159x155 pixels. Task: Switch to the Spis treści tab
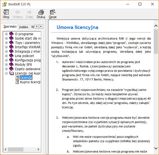tap(10, 26)
